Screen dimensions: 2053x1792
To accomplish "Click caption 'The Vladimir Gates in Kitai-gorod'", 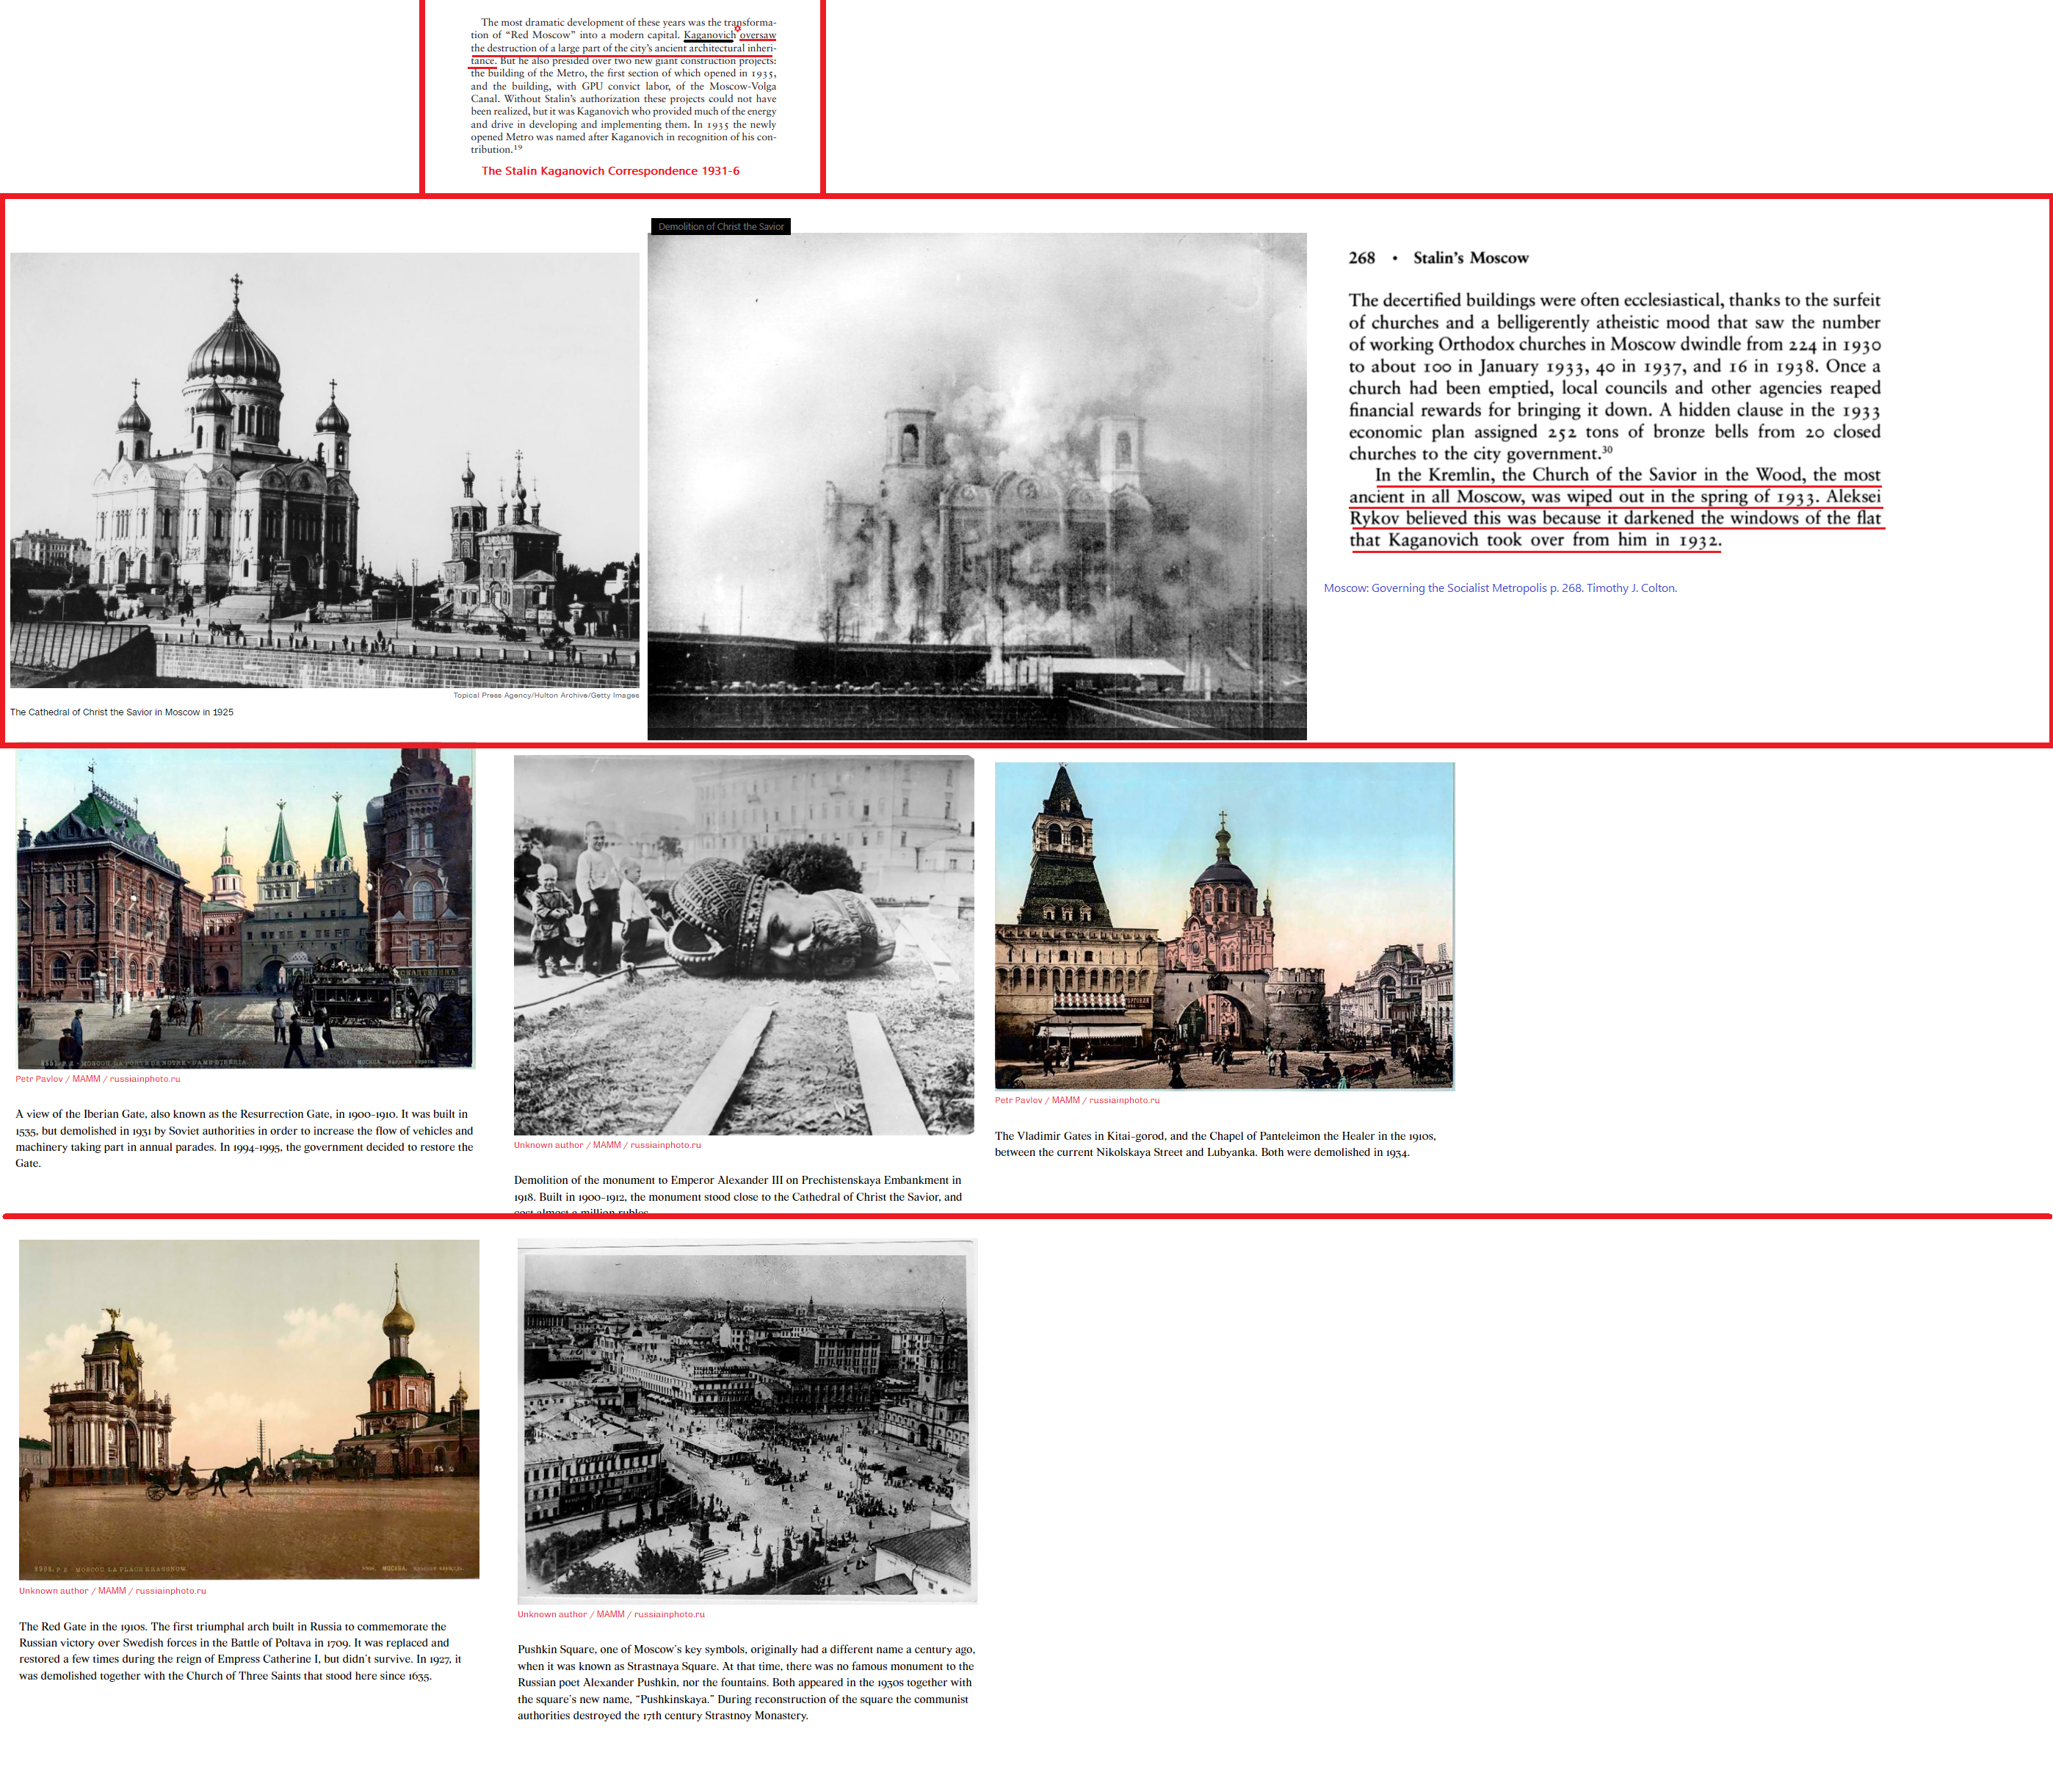I will coord(1215,1144).
